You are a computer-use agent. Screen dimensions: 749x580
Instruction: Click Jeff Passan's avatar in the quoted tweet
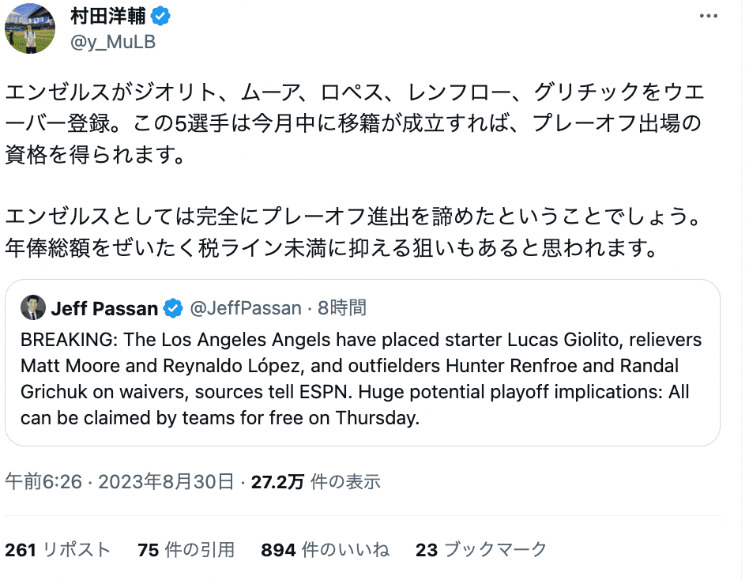click(32, 308)
